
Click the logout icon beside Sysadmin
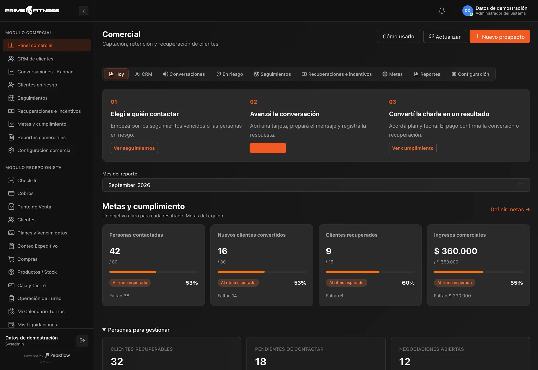(x=82, y=341)
